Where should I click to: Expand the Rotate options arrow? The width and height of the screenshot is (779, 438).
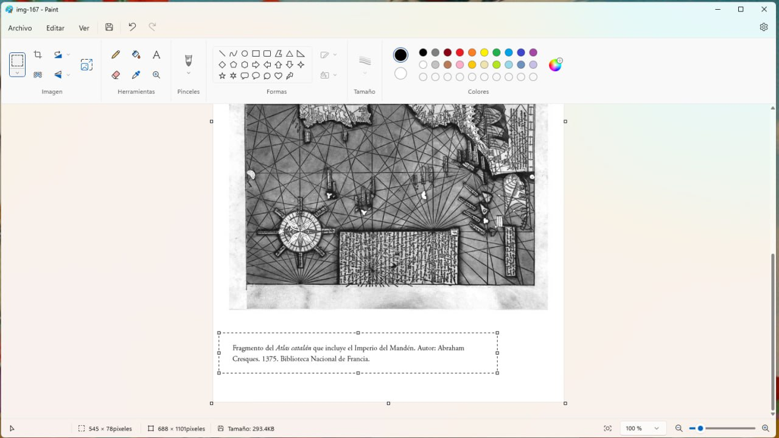click(x=68, y=55)
